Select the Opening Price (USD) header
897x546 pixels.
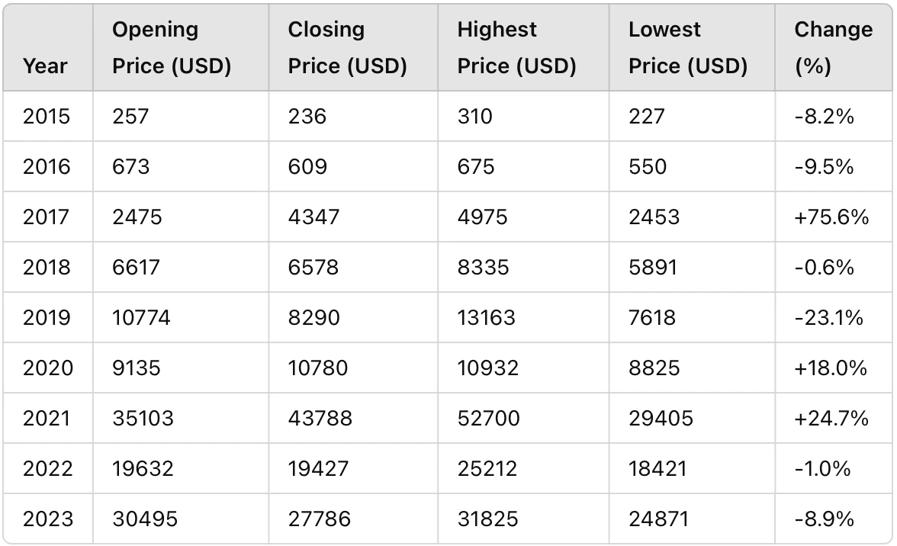coord(172,47)
